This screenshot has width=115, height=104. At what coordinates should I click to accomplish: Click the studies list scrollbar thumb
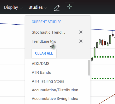tap(89, 68)
